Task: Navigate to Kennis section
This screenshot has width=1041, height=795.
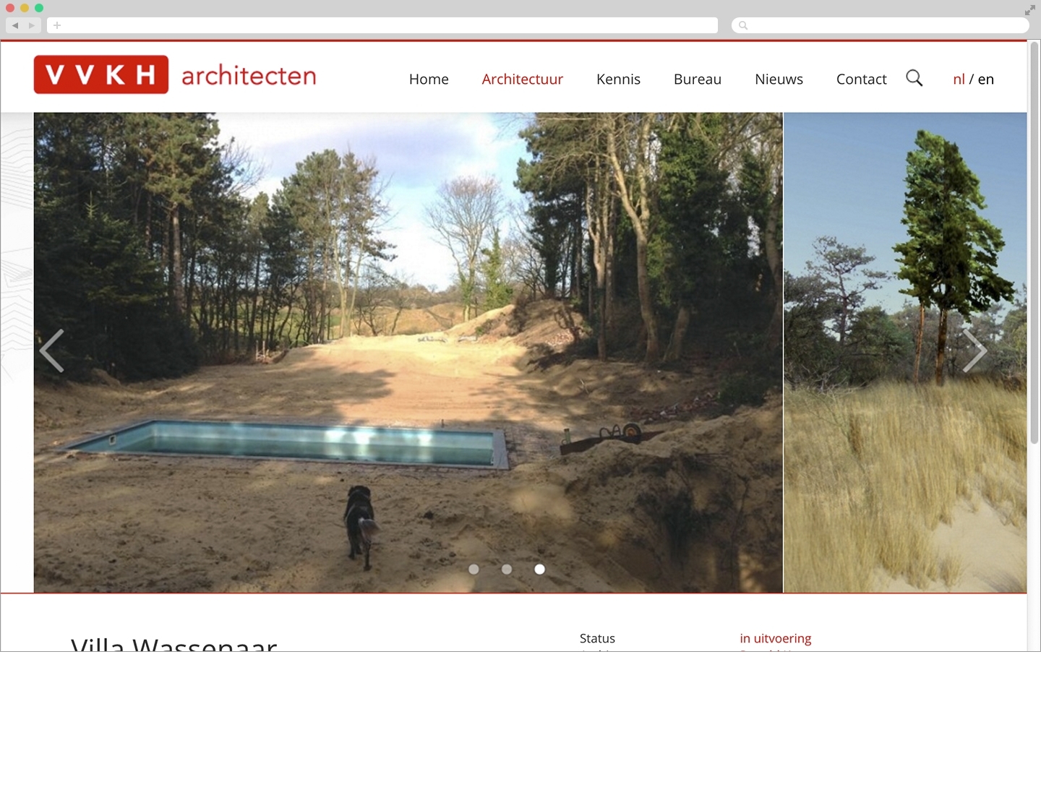Action: [x=618, y=79]
